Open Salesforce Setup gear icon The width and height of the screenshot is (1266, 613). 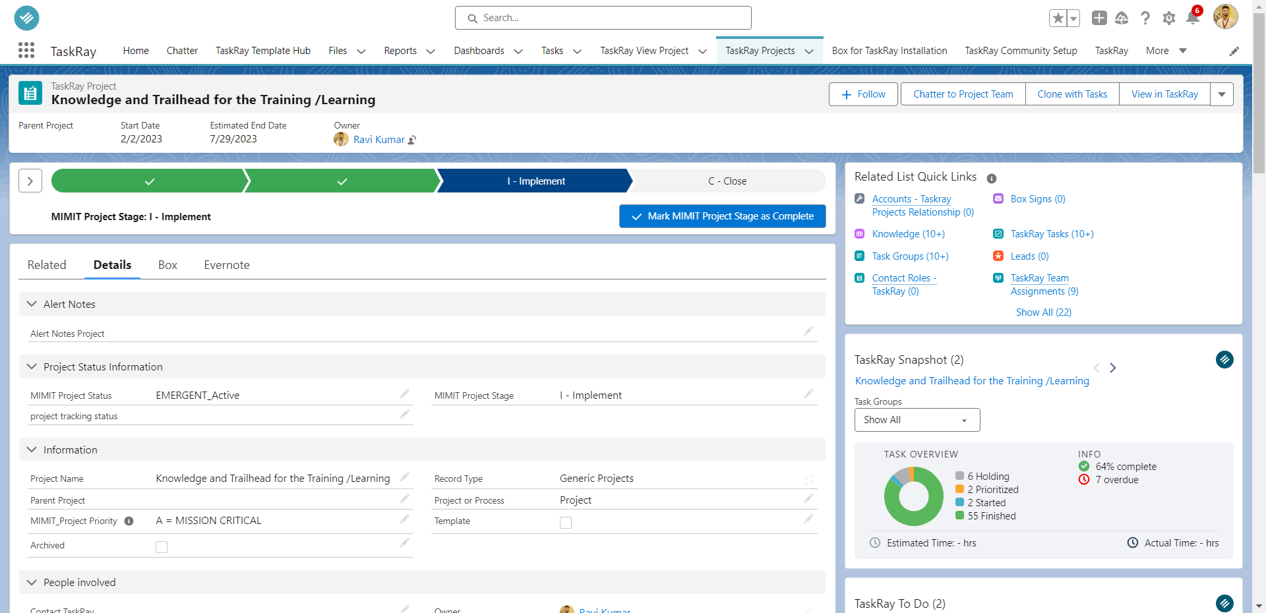[x=1169, y=18]
